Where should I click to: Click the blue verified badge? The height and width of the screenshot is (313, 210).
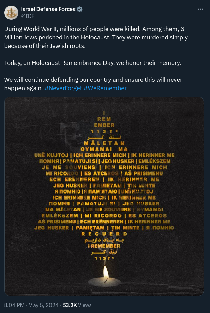79,9
